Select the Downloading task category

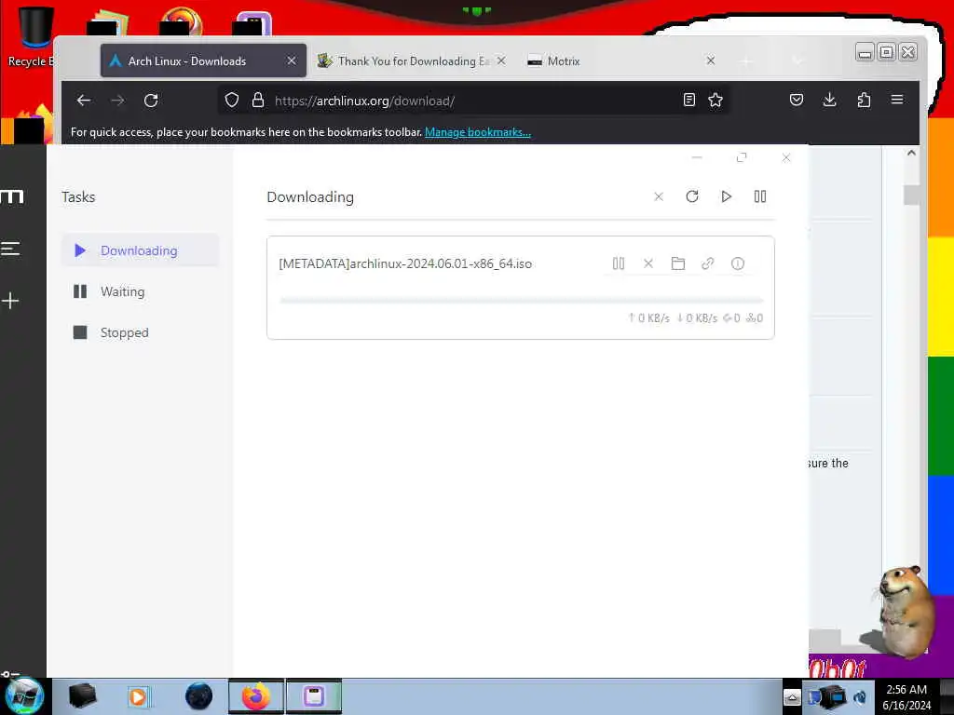click(x=140, y=250)
